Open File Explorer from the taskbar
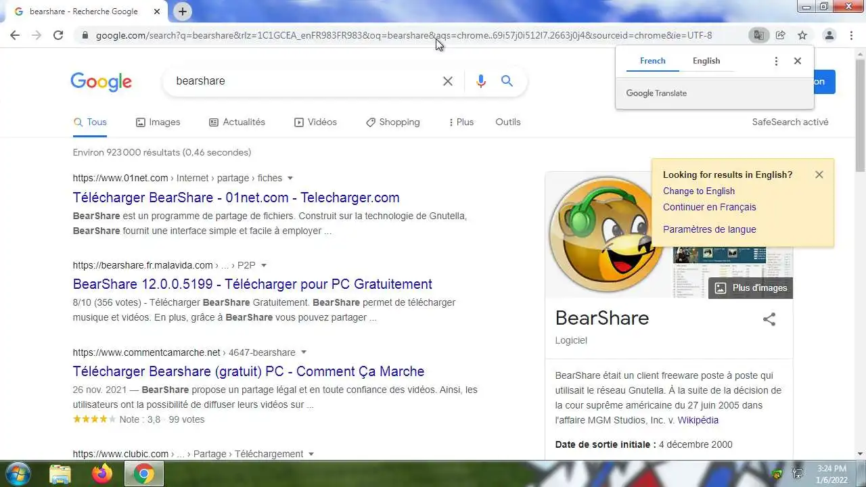 click(x=60, y=474)
